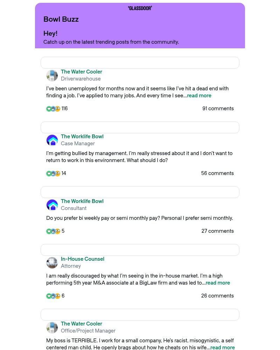View 27 comments on pay frequency post
The height and width of the screenshot is (350, 280).
point(218,231)
